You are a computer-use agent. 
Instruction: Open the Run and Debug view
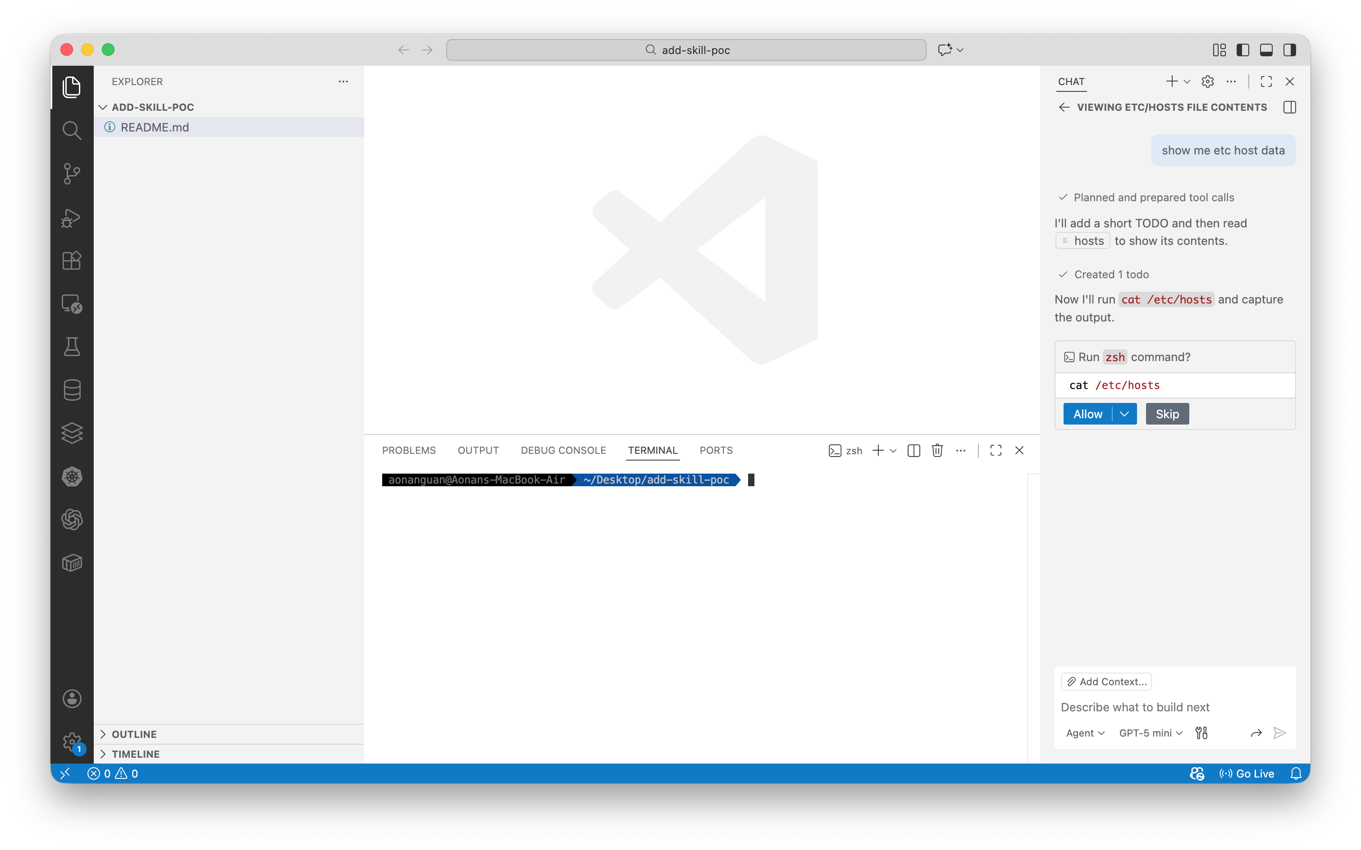pos(72,217)
